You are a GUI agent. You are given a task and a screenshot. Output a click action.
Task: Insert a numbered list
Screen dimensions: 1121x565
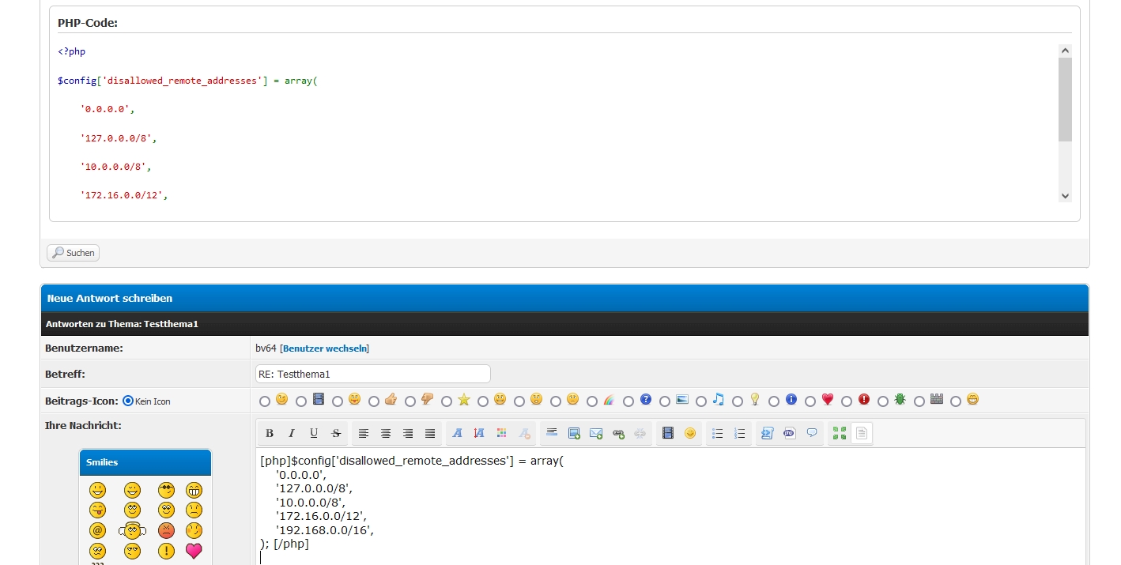pyautogui.click(x=740, y=433)
